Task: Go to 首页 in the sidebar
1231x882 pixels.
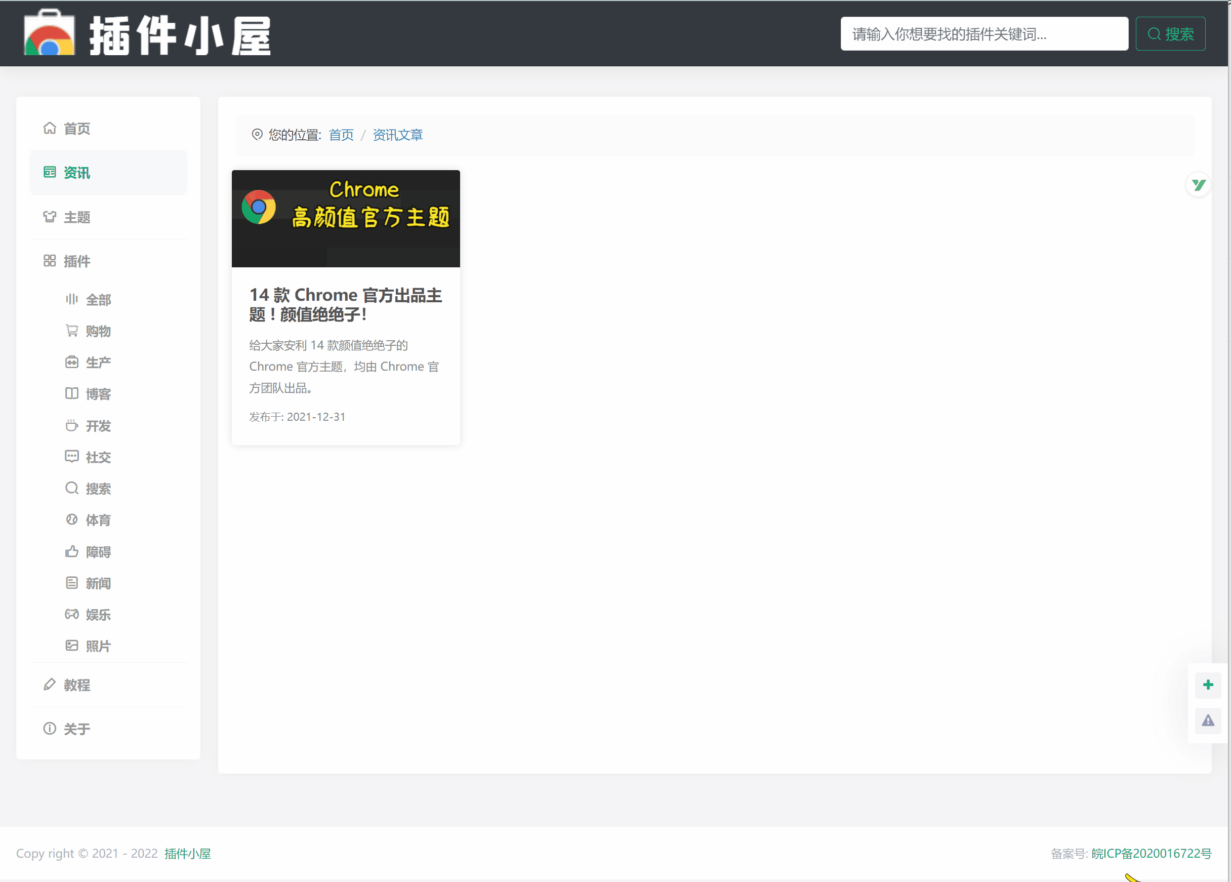Action: coord(76,129)
